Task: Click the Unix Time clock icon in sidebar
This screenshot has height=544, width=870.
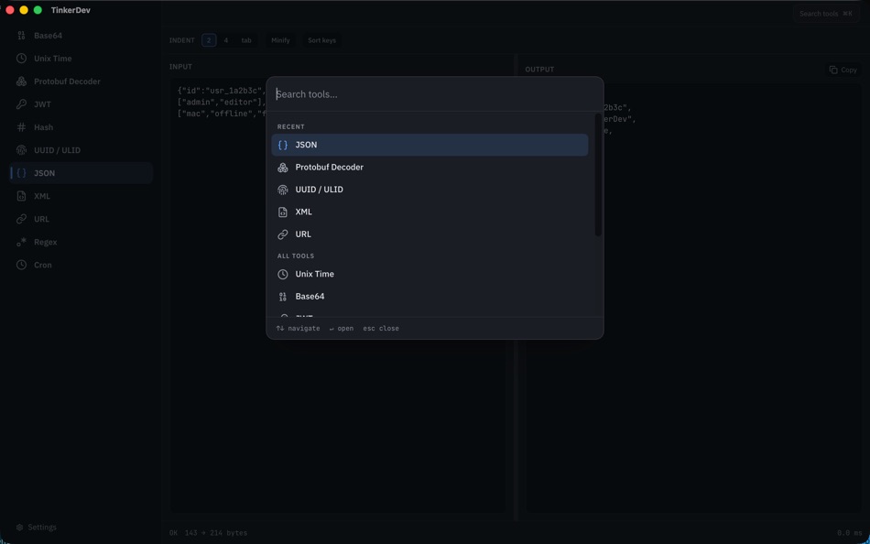Action: [21, 59]
